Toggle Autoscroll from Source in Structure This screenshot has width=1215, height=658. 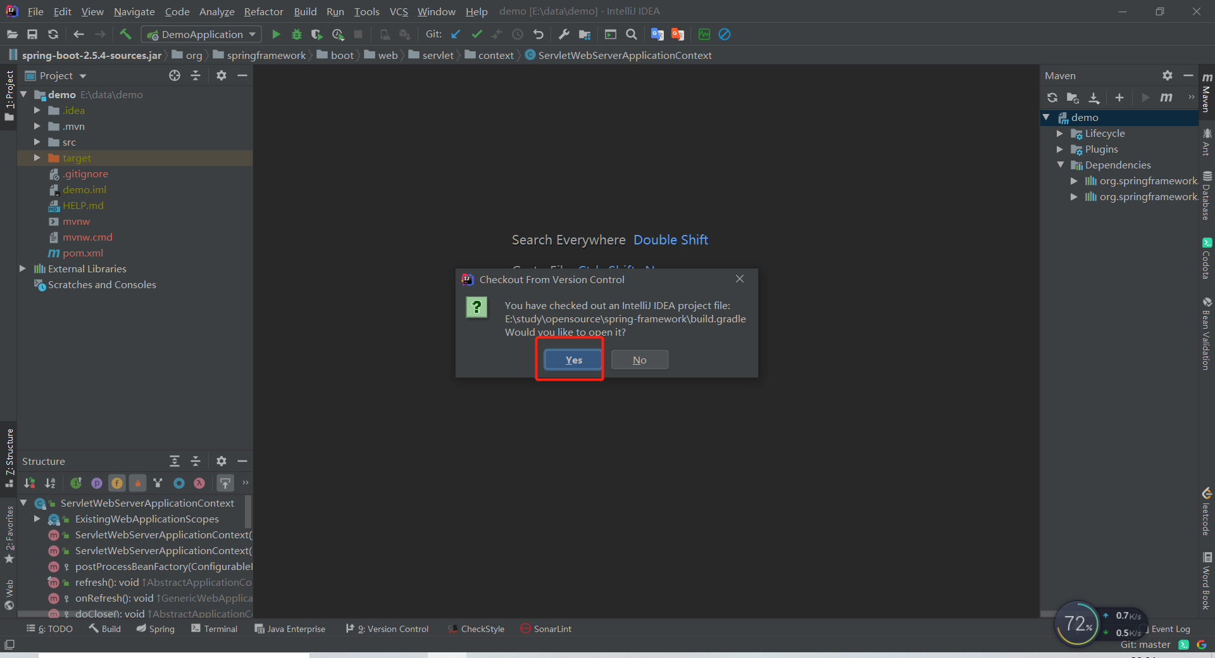coord(225,483)
